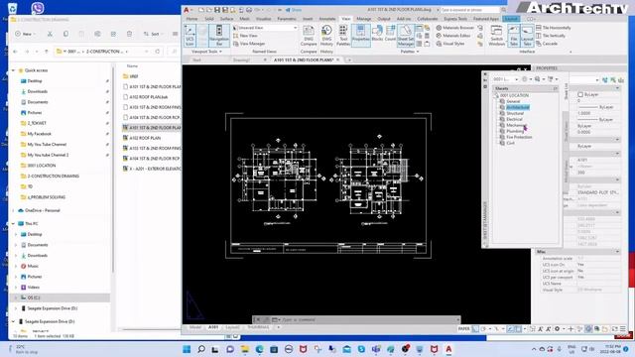Open the Materials Editor
Image resolution: width=635 pixels, height=357 pixels.
point(452,36)
